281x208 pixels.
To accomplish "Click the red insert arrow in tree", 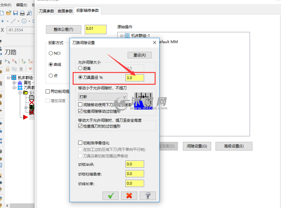I will coord(25,117).
